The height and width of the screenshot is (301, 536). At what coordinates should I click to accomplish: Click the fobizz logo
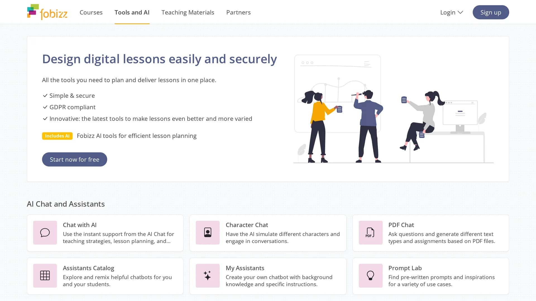[47, 12]
